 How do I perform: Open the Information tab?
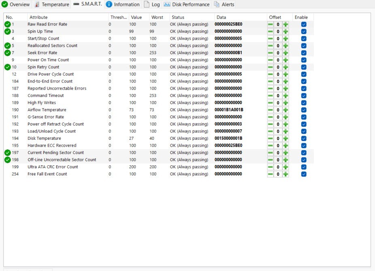(123, 4)
